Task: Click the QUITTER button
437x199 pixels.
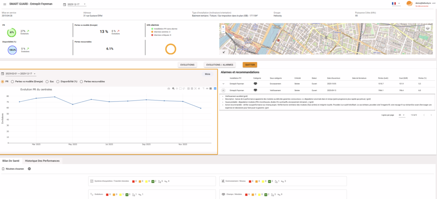Action: coord(250,65)
